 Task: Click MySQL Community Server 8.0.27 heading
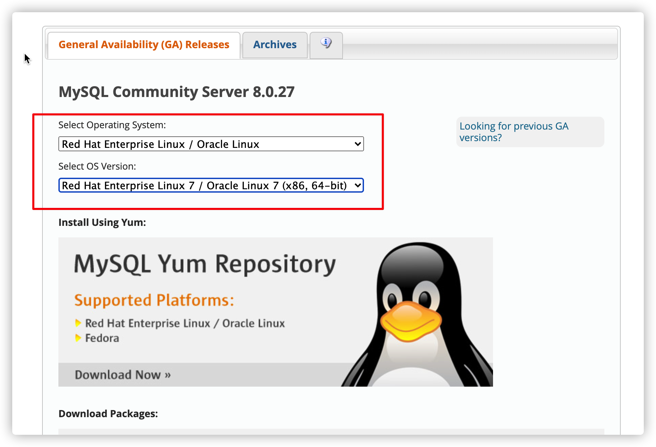177,92
